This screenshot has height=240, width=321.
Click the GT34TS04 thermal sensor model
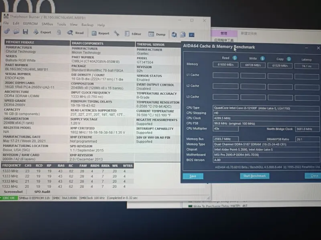tap(145, 62)
